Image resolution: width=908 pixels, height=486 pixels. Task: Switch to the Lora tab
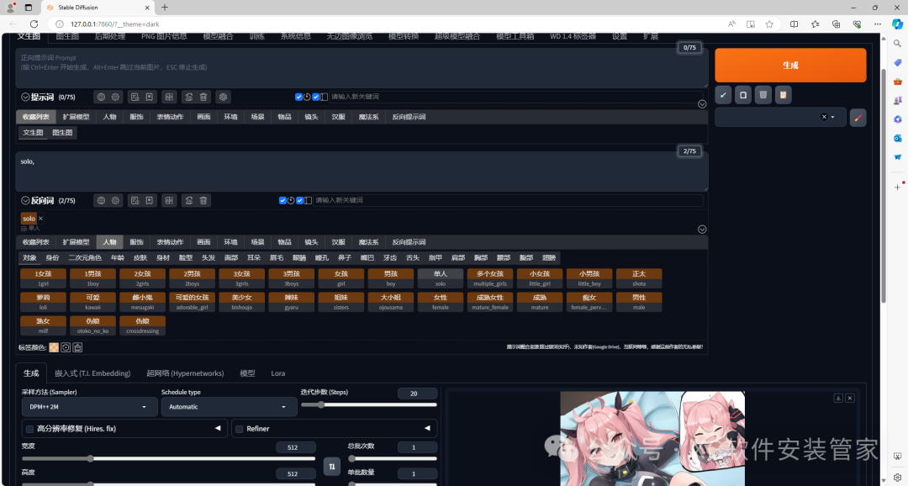coord(278,373)
